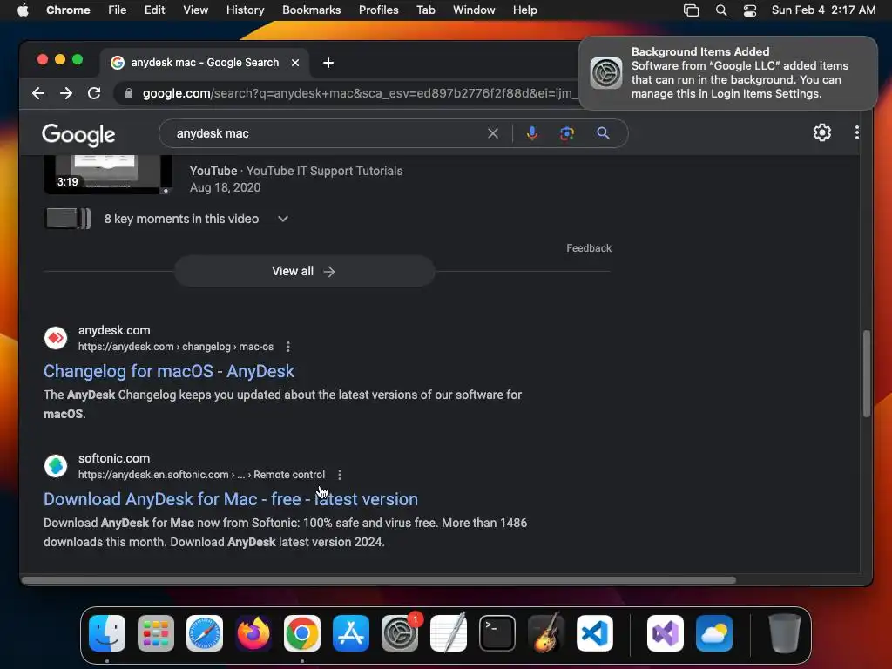
Task: Search by image with Google Lens icon
Action: [566, 133]
